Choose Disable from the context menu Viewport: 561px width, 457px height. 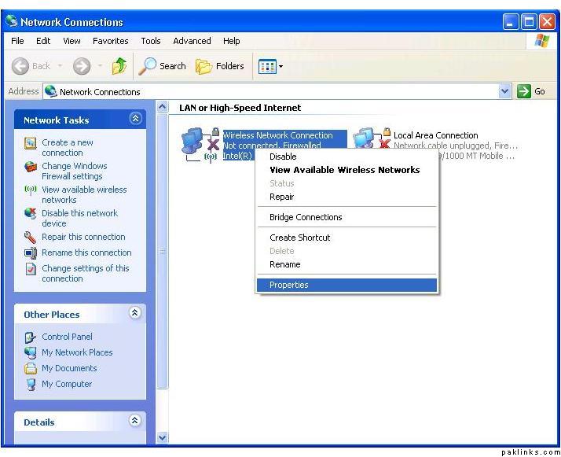346,157
